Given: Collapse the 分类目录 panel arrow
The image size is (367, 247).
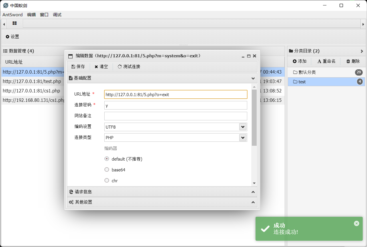Looking at the screenshot, I should [362, 51].
